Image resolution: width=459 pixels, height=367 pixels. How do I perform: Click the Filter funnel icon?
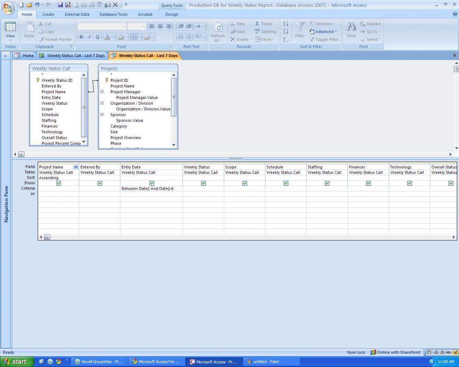300,27
